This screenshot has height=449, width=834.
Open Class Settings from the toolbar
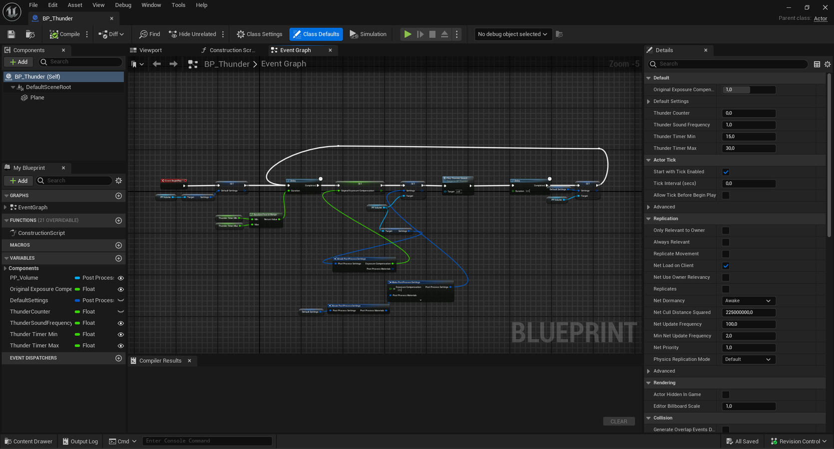pyautogui.click(x=260, y=34)
